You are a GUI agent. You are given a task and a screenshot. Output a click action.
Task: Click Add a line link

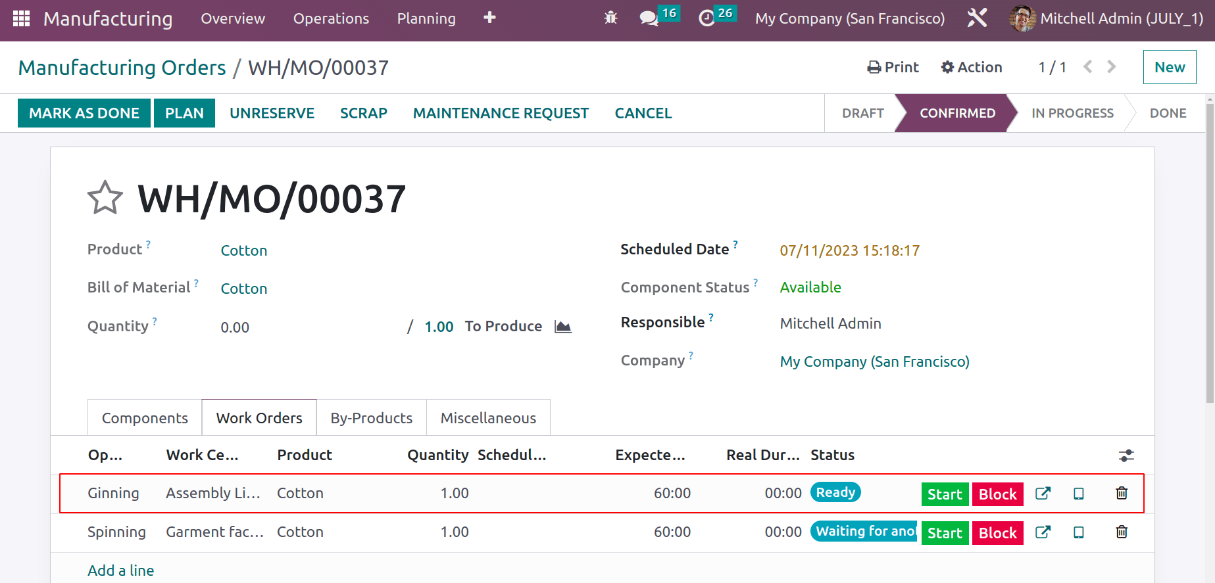pyautogui.click(x=121, y=571)
